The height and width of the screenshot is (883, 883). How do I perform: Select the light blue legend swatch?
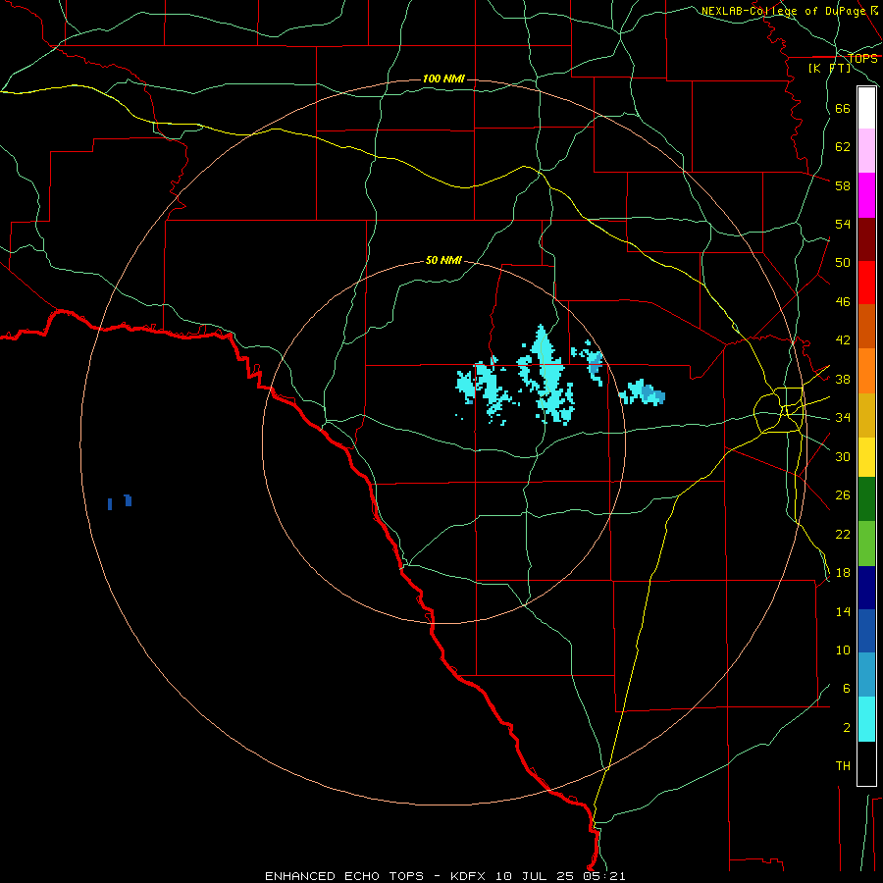coord(866,674)
